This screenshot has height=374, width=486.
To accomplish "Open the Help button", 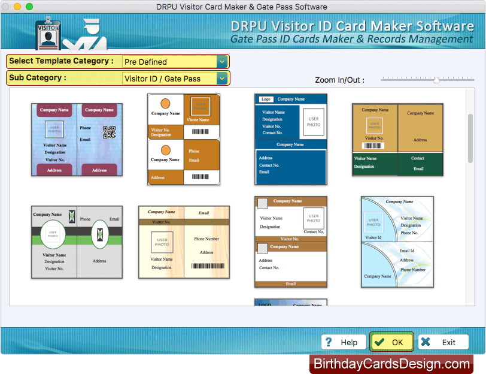I will click(344, 342).
